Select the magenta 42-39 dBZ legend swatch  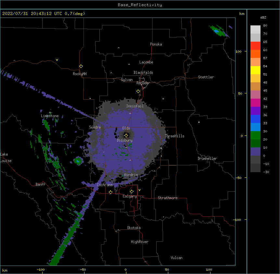[x=255, y=103]
